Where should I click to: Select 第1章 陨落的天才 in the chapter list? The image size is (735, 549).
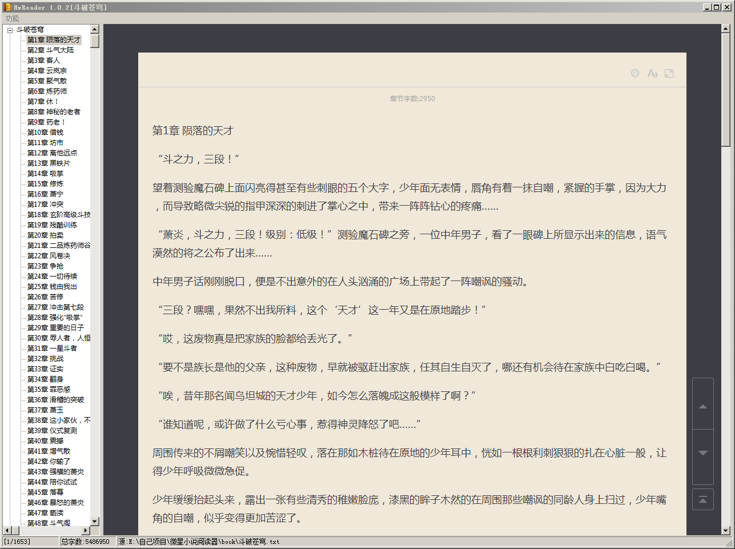pos(54,40)
